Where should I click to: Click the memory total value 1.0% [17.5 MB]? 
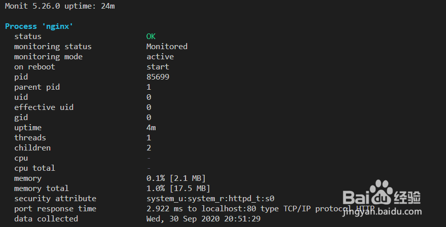pos(178,188)
